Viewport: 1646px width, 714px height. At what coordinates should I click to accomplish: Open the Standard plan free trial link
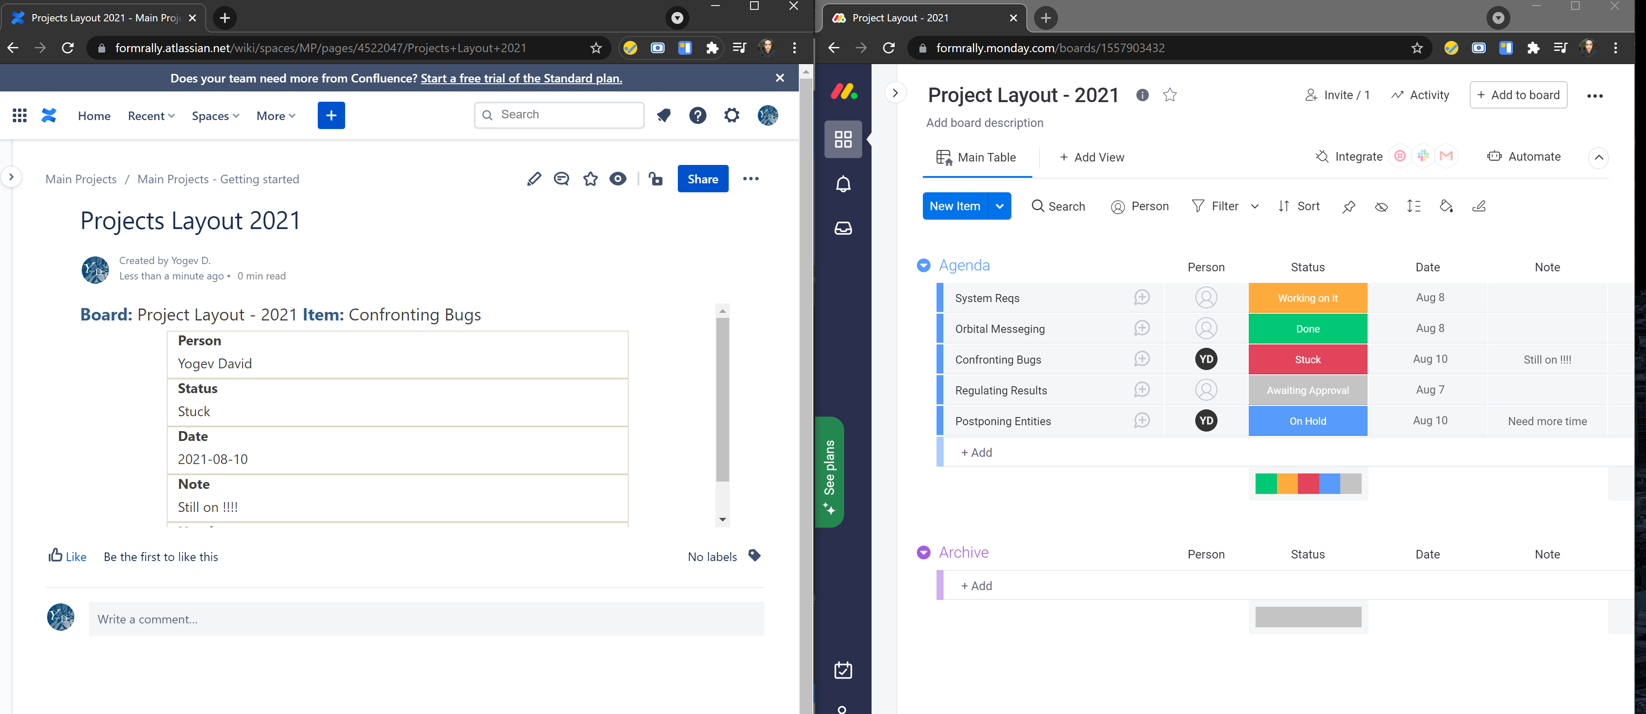click(x=521, y=78)
